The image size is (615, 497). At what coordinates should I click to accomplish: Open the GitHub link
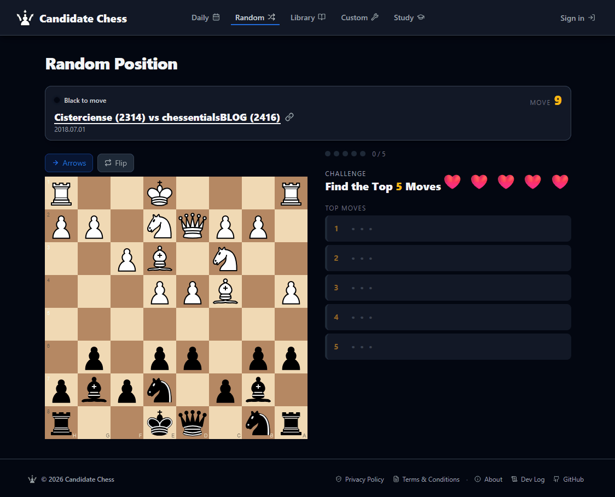568,480
